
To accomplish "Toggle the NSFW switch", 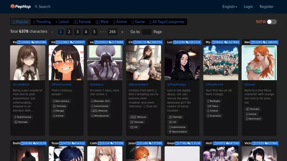I will (x=271, y=22).
